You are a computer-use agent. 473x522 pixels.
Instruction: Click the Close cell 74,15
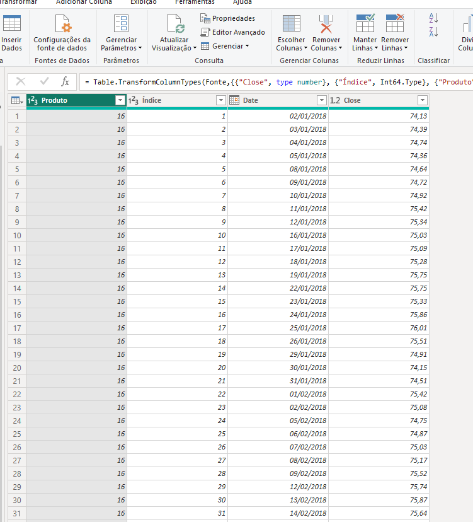(379, 368)
